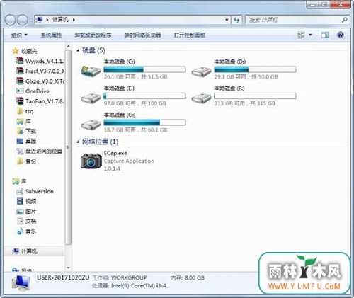Collapse the 网络位置 (1) group
354x298 pixels.
pos(78,142)
